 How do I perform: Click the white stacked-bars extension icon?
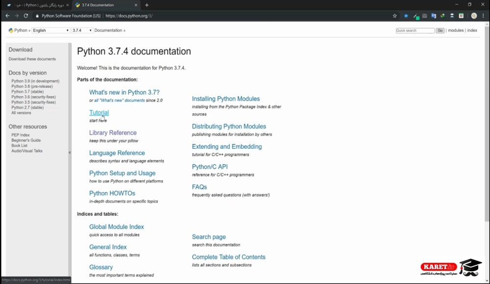coord(452,16)
